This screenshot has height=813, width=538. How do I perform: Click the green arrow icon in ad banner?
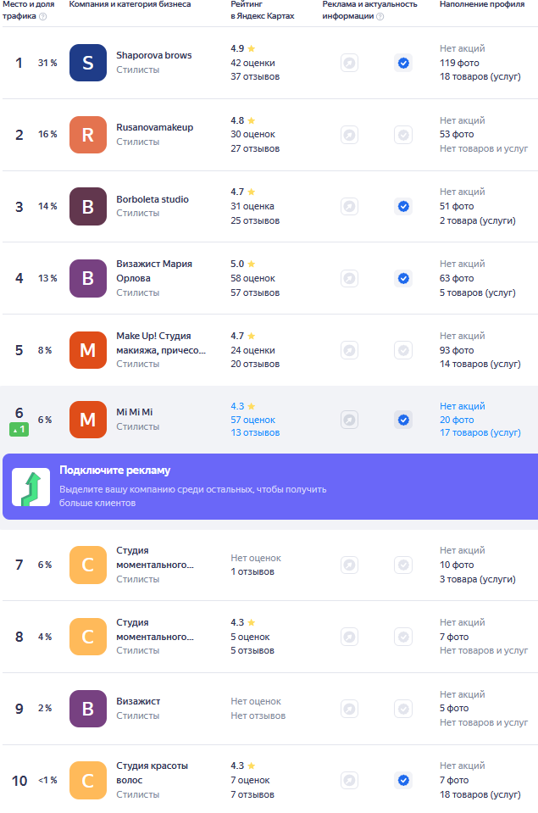(31, 487)
